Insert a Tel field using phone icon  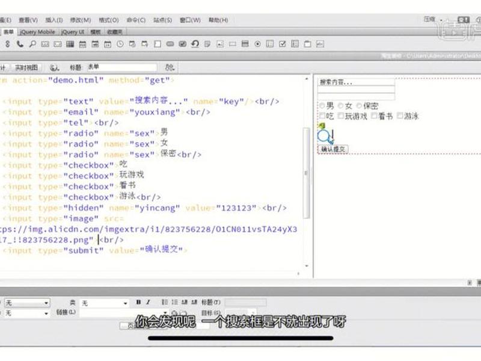pos(20,44)
